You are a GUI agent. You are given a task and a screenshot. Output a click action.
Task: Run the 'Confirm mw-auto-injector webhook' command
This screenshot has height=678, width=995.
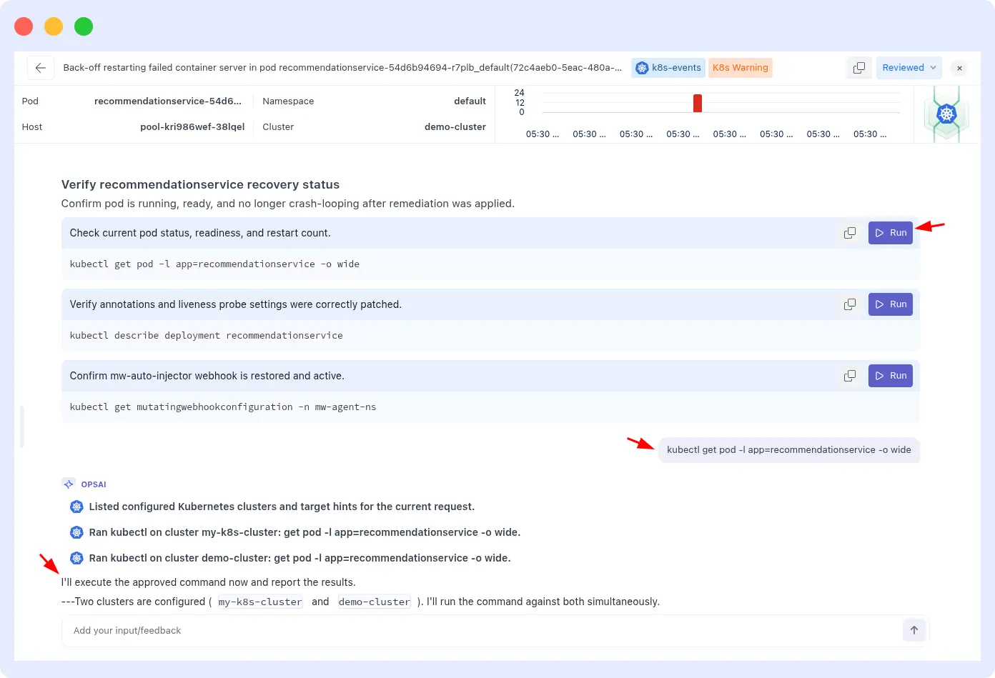tap(891, 376)
